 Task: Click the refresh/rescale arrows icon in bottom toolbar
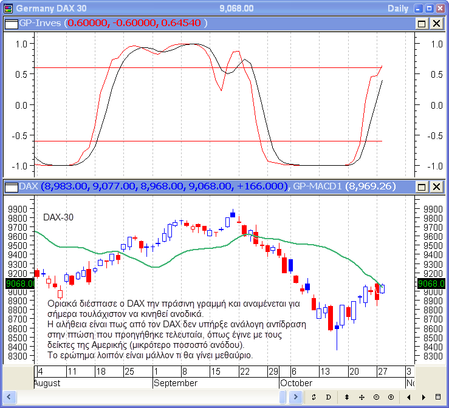coord(314,396)
